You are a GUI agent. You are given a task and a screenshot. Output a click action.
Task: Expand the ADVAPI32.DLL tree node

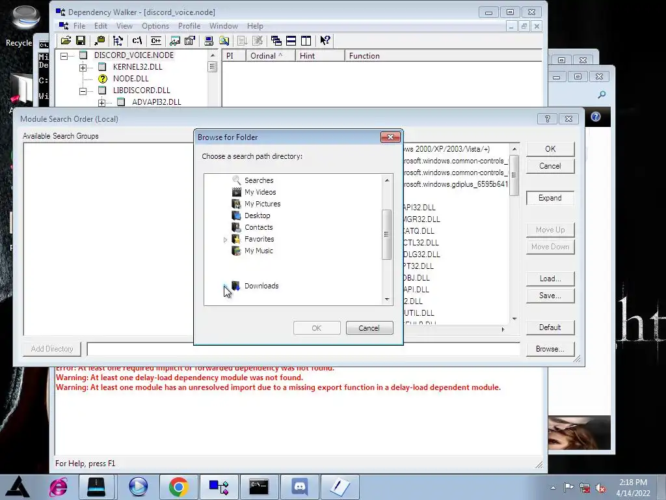101,103
